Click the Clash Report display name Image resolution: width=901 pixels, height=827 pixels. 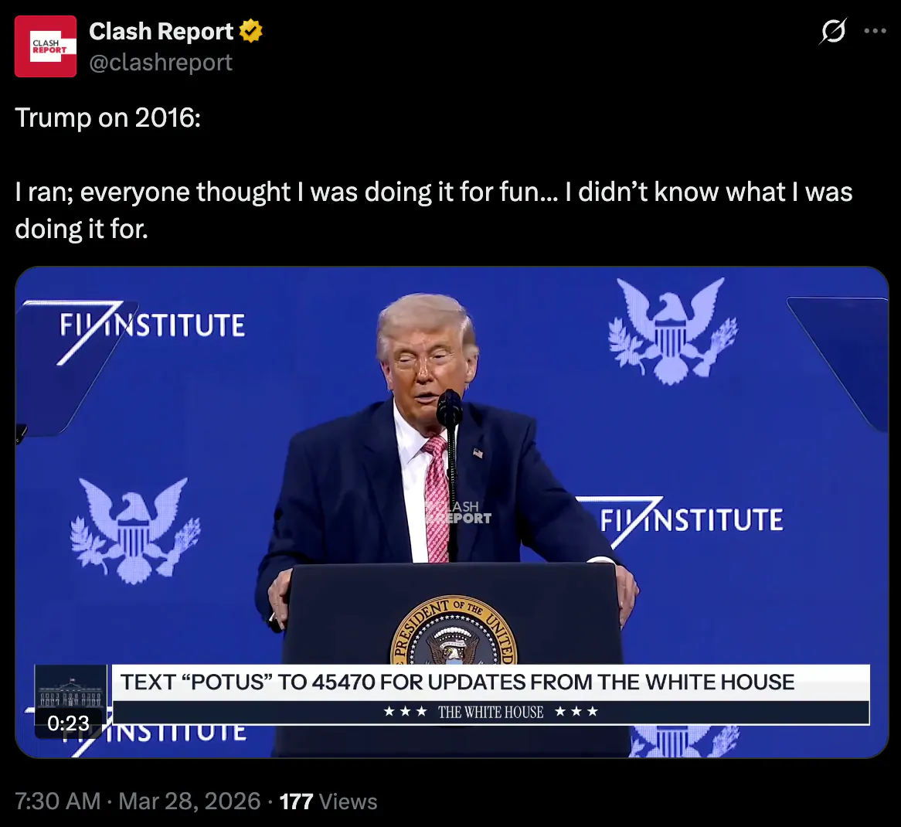pos(161,31)
